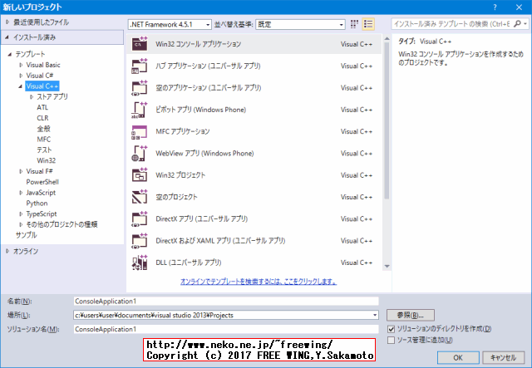This screenshot has width=532, height=368.
Task: Click the Cancel button
Action: [x=503, y=357]
